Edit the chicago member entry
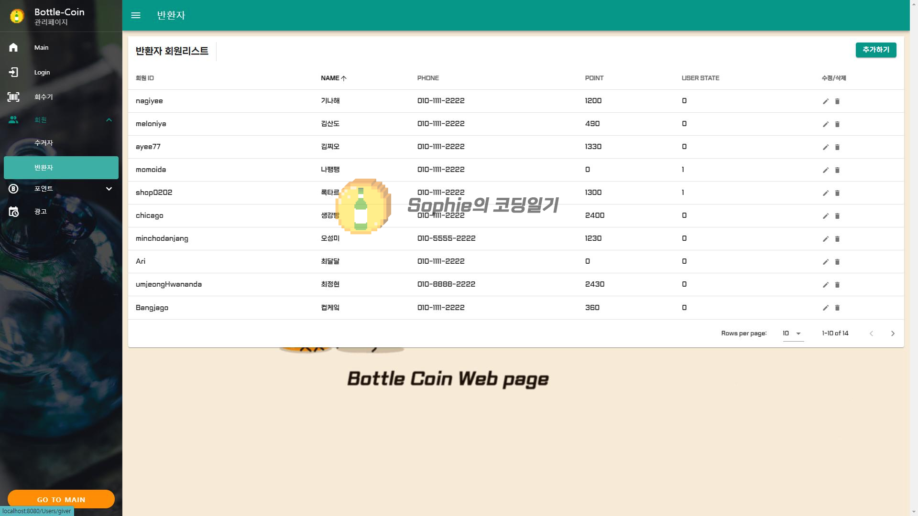Screen dimensions: 918x516 pyautogui.click(x=825, y=216)
